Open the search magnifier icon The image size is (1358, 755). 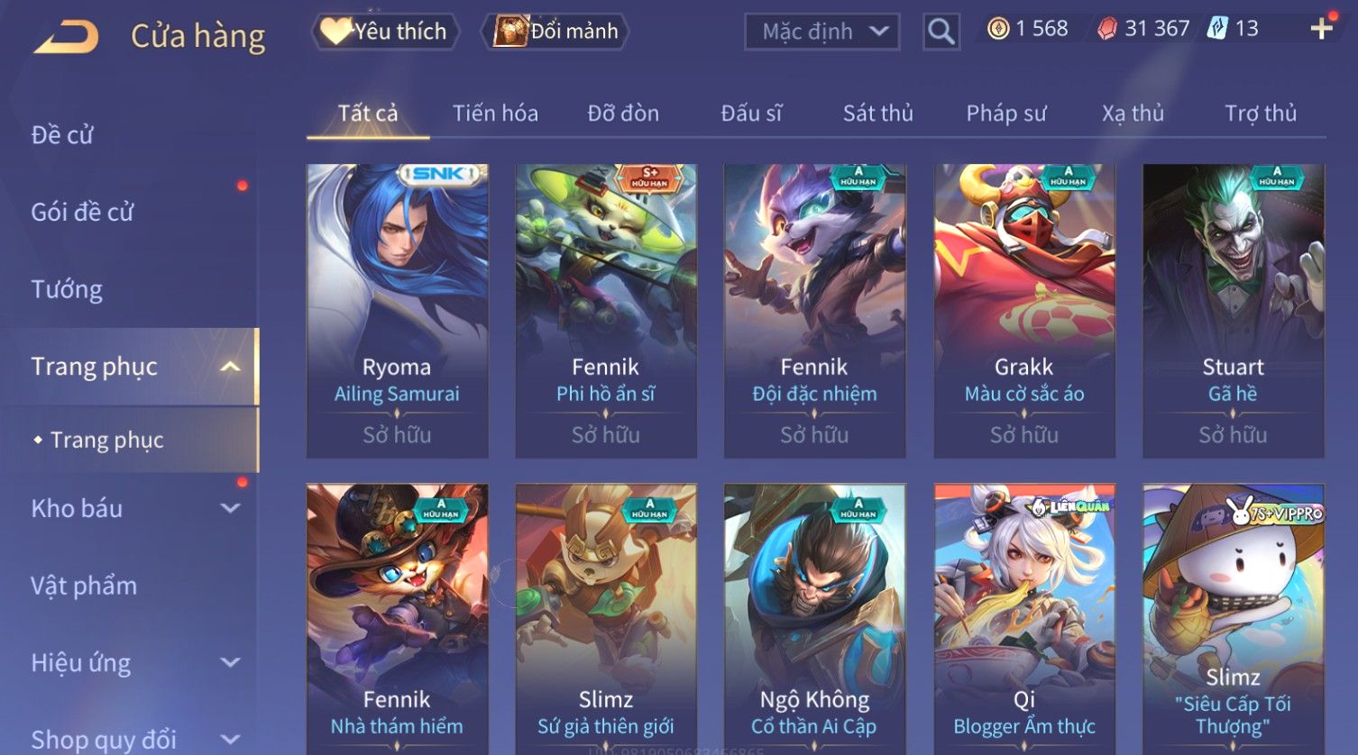[x=941, y=32]
